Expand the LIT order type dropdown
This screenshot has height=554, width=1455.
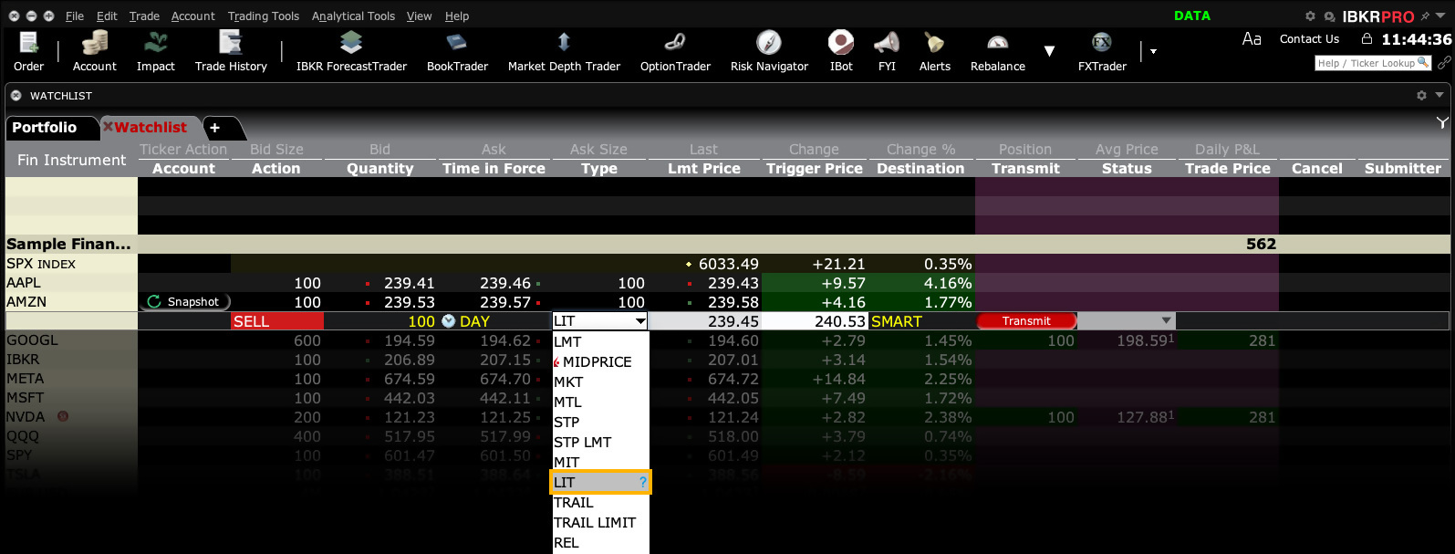640,321
